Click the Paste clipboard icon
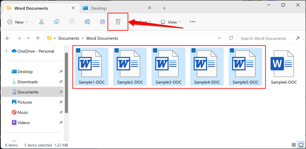 pyautogui.click(x=72, y=22)
